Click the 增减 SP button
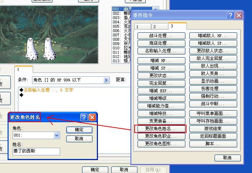 tap(161, 68)
